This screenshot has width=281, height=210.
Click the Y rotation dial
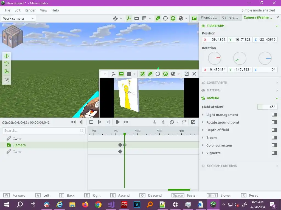[x=240, y=58]
